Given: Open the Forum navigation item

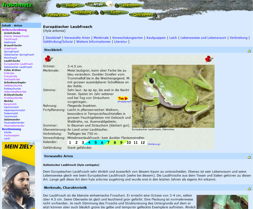Looking at the screenshot, I should tap(115, 13).
